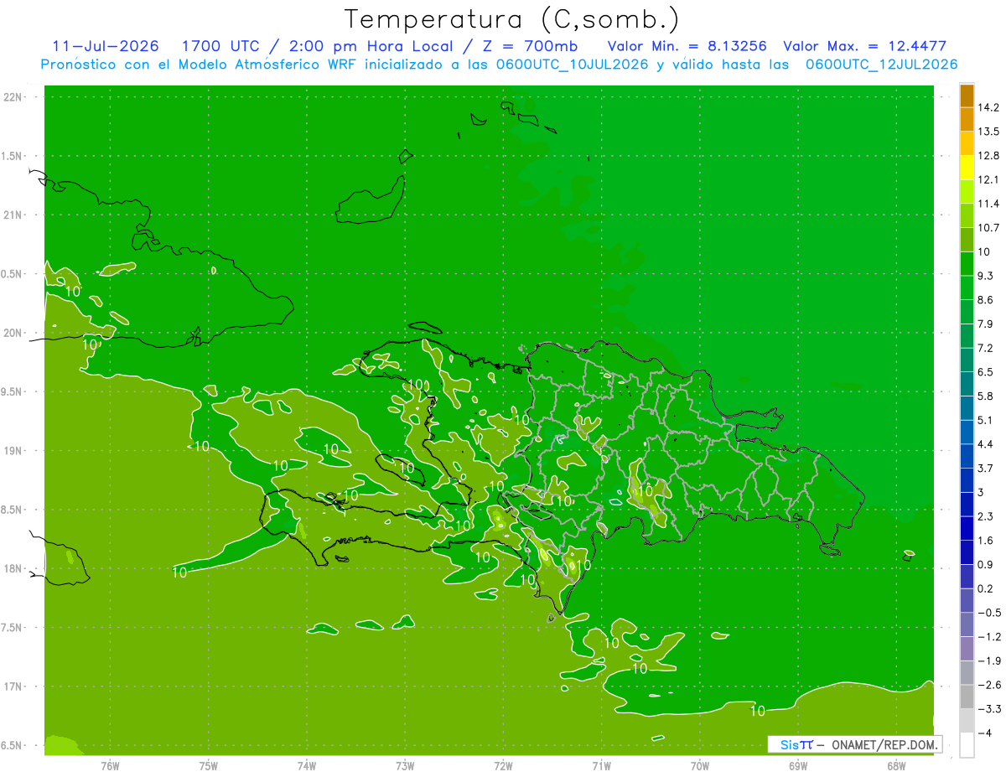Viewport: 1006px width, 777px height.
Task: Click the bright yellow legend swatch above 12.1
Action: (x=967, y=168)
